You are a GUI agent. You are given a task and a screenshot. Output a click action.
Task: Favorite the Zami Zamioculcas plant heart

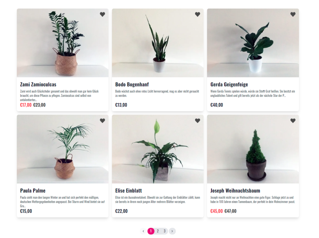click(x=102, y=14)
